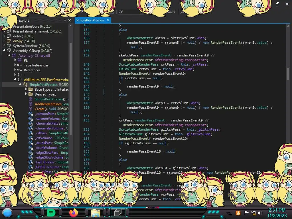Viewport: 292px width, 219px height.
Task: Click the _chromaticPass private field icon
Action: 31,123
